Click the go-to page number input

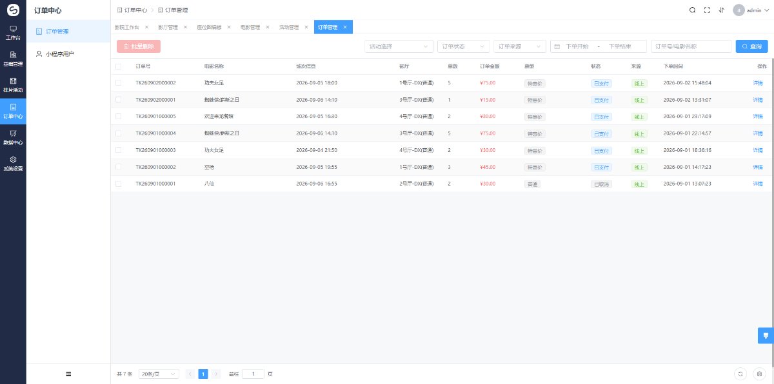253,374
